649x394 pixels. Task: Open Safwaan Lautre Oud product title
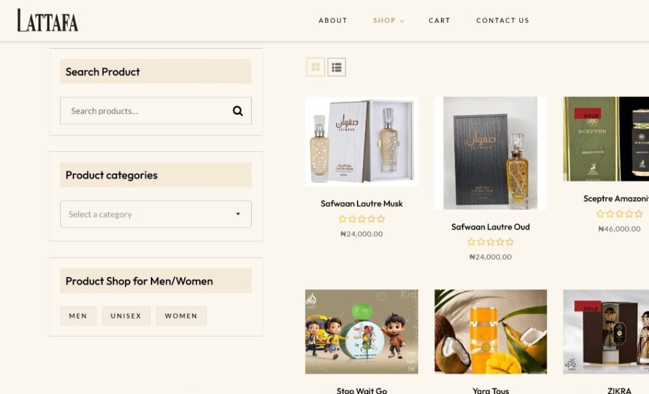(x=491, y=227)
